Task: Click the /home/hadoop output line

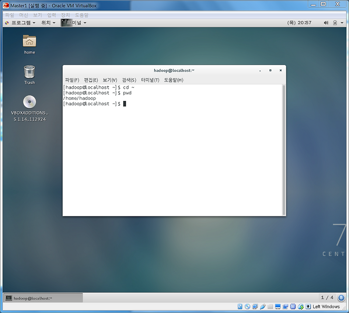Action: tap(79, 98)
